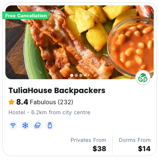Jump to the last tiny carousel dot
This screenshot has height=160, width=159.
coord(89,75)
